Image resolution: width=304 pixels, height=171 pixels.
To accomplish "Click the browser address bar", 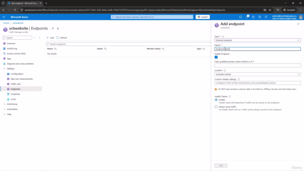I will pos(125,10).
